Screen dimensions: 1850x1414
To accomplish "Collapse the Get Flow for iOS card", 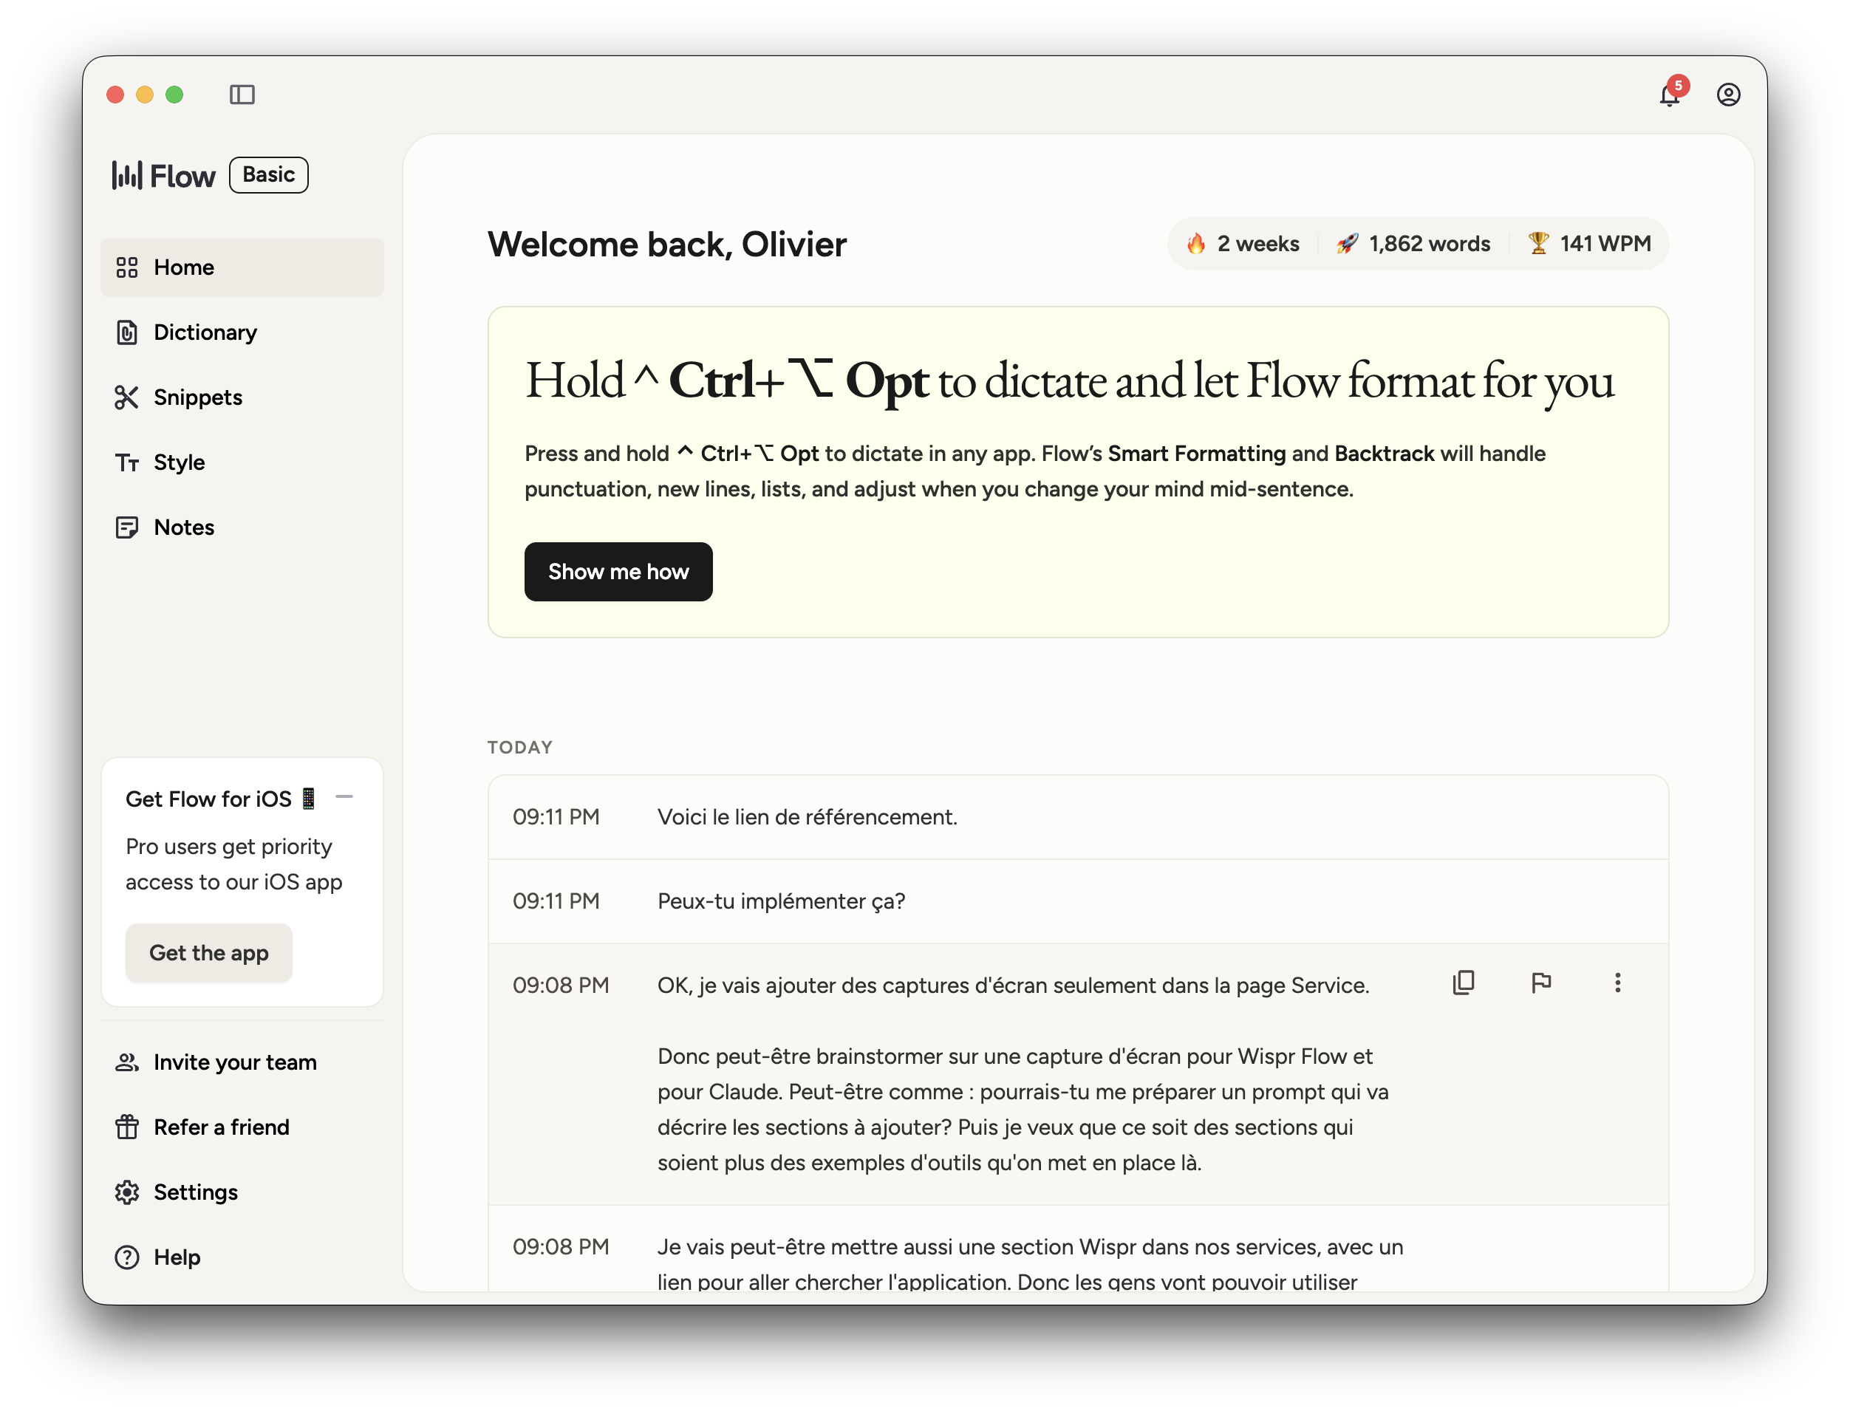I will tap(345, 797).
